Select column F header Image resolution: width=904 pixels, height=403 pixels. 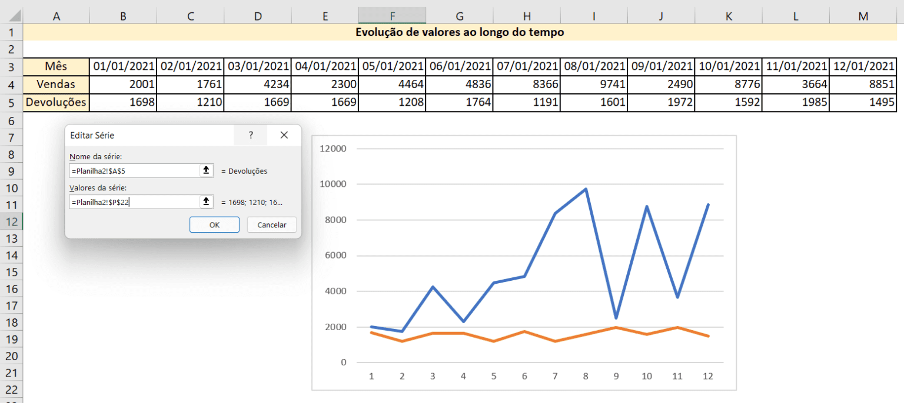pyautogui.click(x=393, y=16)
